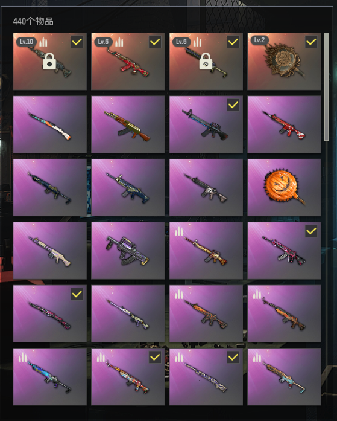Viewport: 337px width, 421px height.
Task: Uncheck the purple-tier black M16 rifle checkmark
Action: [233, 105]
